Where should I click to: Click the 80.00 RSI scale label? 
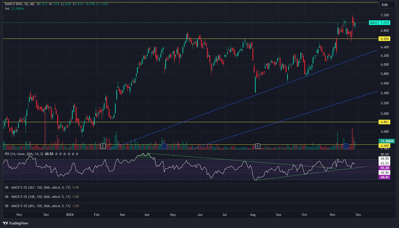(385, 154)
